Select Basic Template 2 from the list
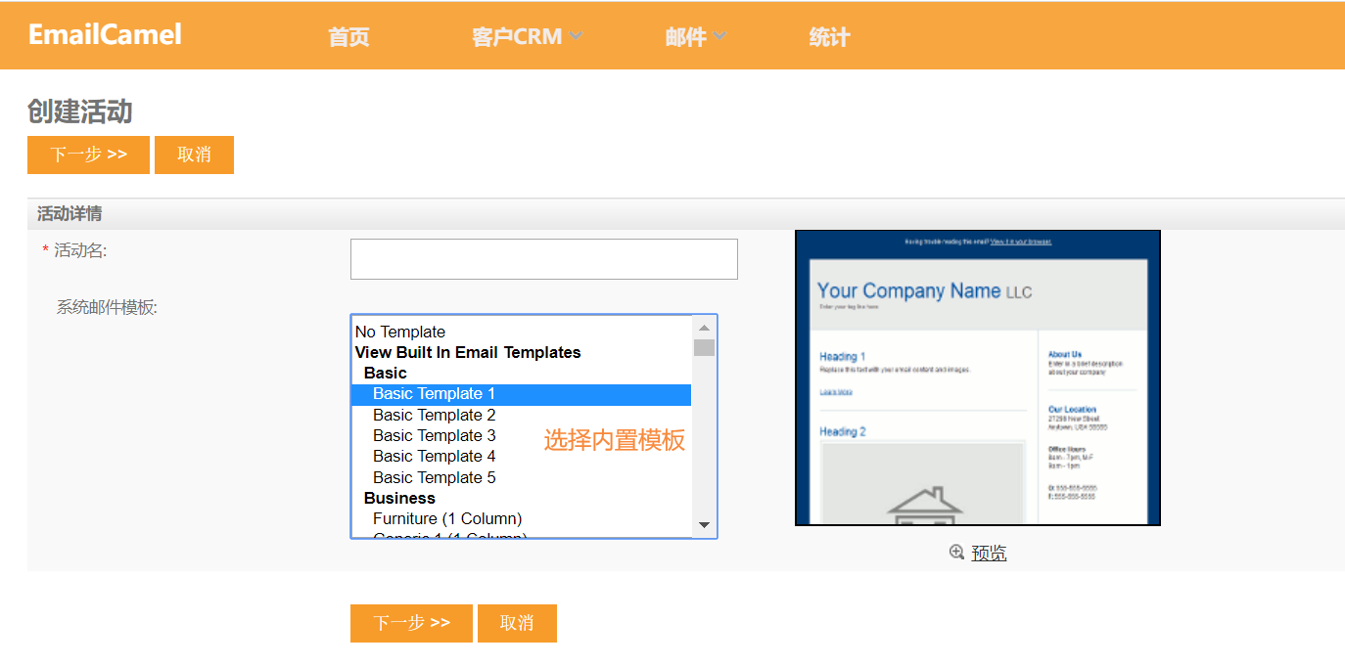Image resolution: width=1345 pixels, height=666 pixels. 434,415
